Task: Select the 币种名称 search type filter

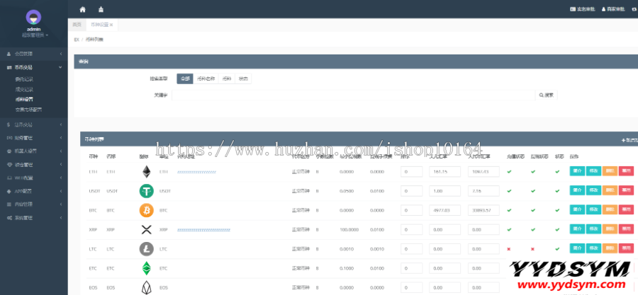Action: pyautogui.click(x=206, y=79)
